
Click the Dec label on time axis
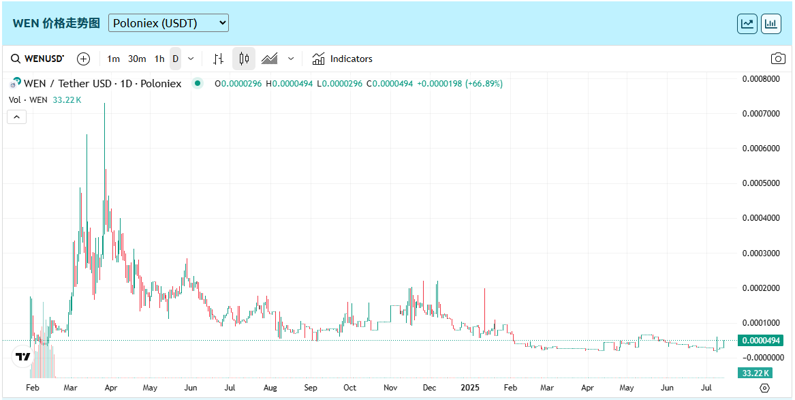[429, 388]
